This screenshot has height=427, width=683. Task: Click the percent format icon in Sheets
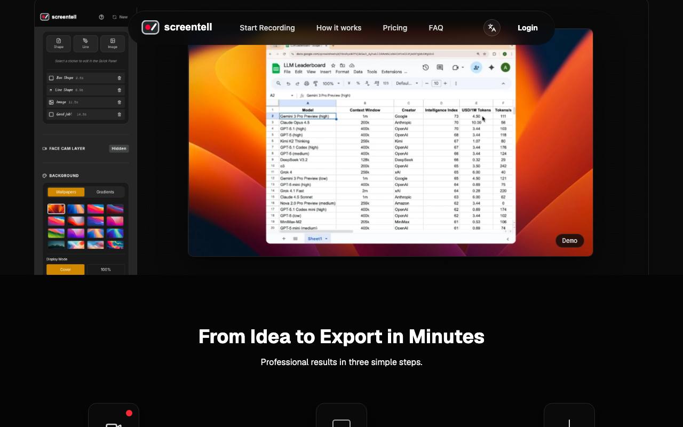click(358, 83)
